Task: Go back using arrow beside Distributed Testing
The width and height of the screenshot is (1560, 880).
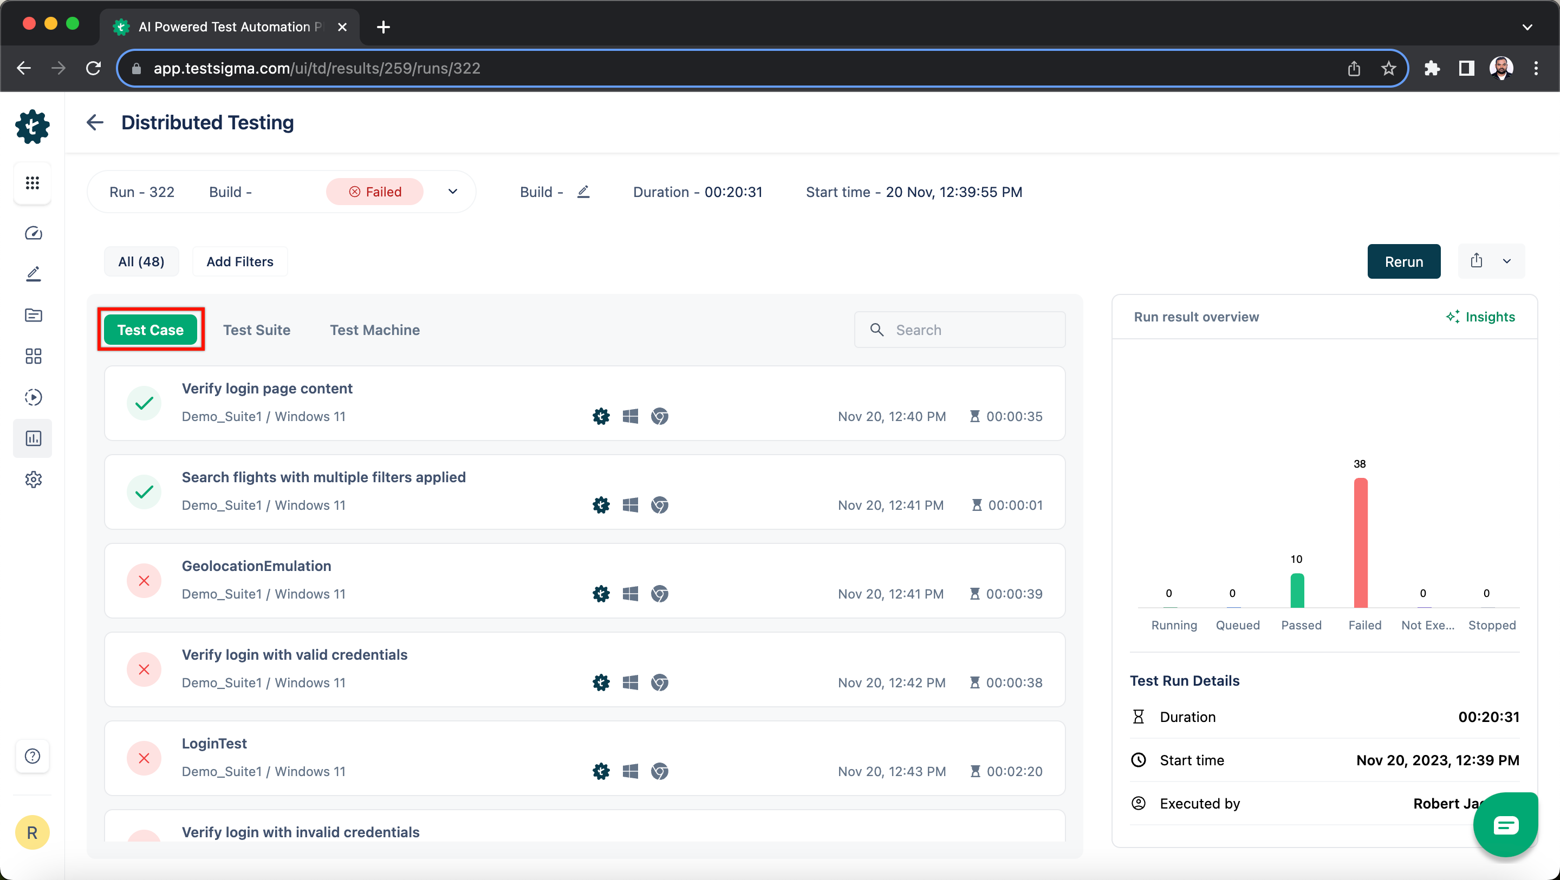Action: (x=95, y=122)
